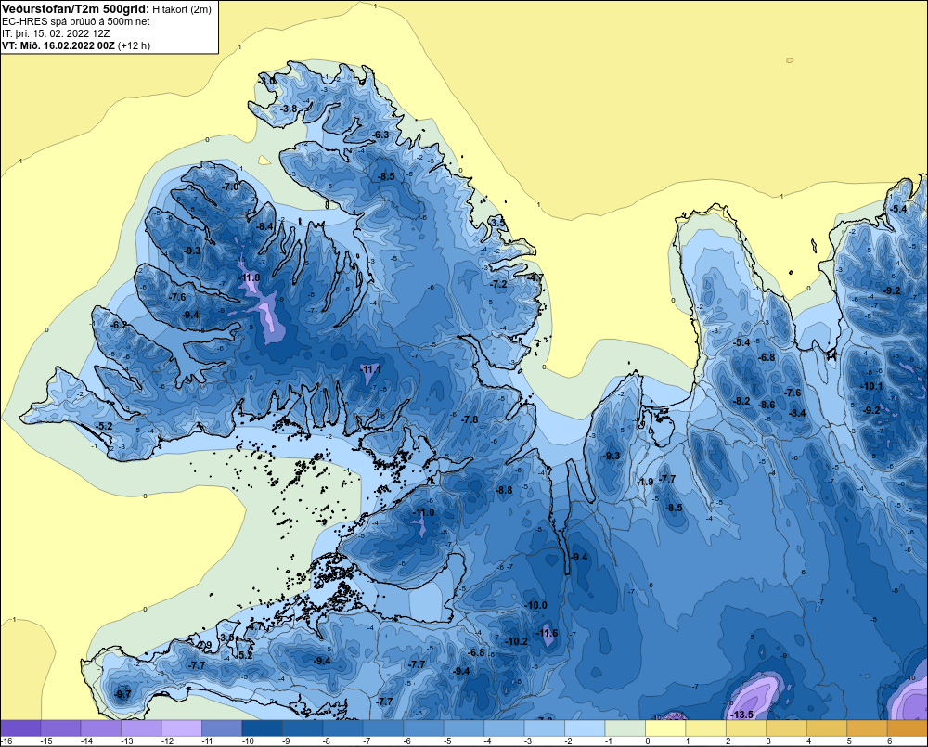Click the -6.2 temperature label on the map
Screen dimensions: 928x747
(119, 325)
